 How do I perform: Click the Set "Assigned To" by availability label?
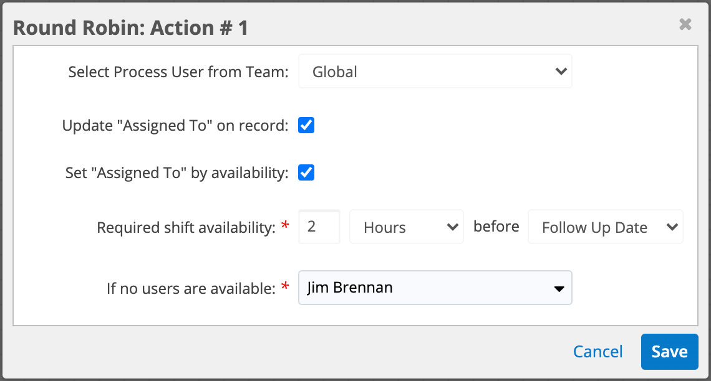click(x=177, y=172)
